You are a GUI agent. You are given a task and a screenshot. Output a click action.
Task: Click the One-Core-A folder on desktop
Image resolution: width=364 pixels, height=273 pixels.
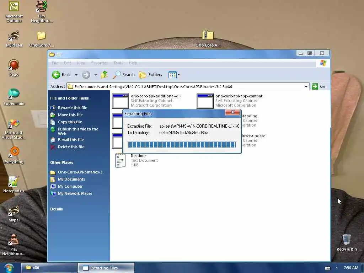tap(42, 39)
